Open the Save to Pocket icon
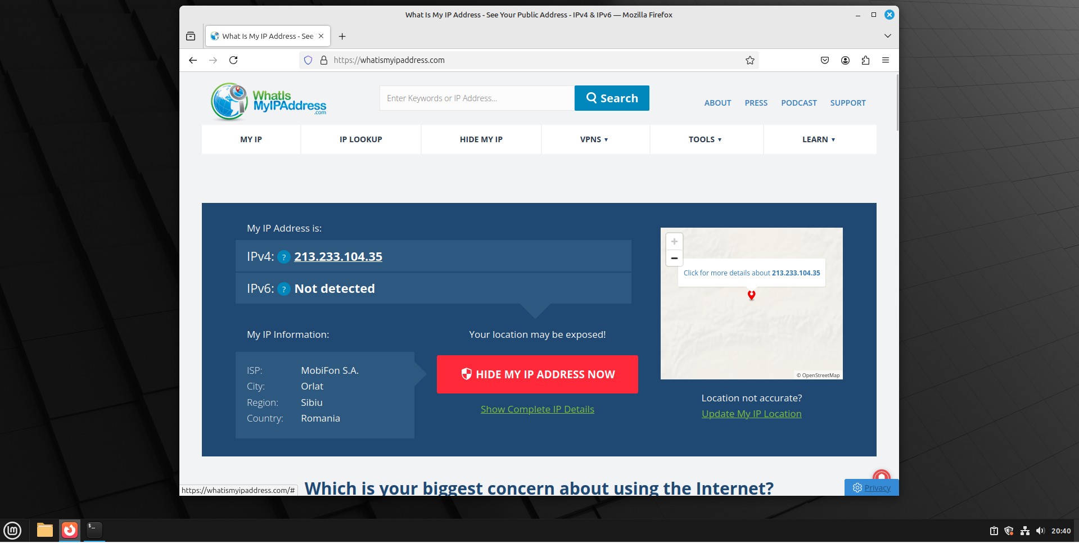Screen dimensions: 1079x543 pos(824,60)
